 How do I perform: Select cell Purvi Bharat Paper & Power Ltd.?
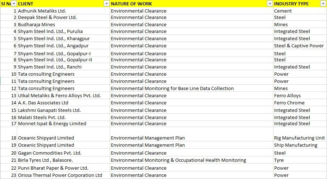63,168
